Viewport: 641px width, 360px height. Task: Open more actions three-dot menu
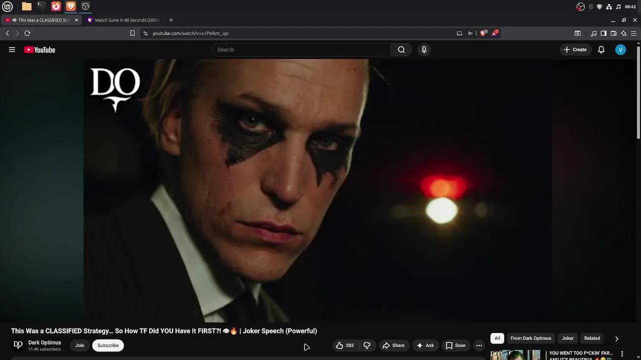click(x=479, y=345)
